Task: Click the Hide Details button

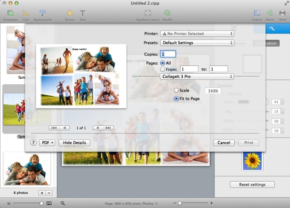Action: click(74, 143)
